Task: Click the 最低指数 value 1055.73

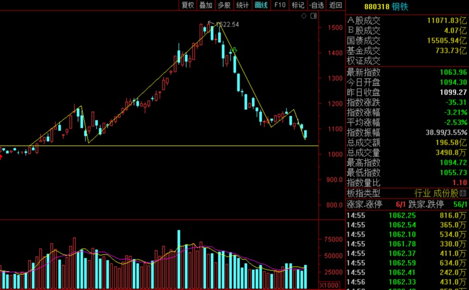Action: click(453, 173)
